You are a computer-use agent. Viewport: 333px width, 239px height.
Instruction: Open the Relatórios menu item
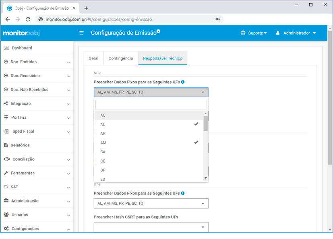coord(37,145)
